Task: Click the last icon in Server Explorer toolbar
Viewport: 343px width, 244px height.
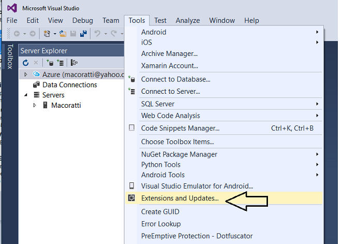Action: 74,63
